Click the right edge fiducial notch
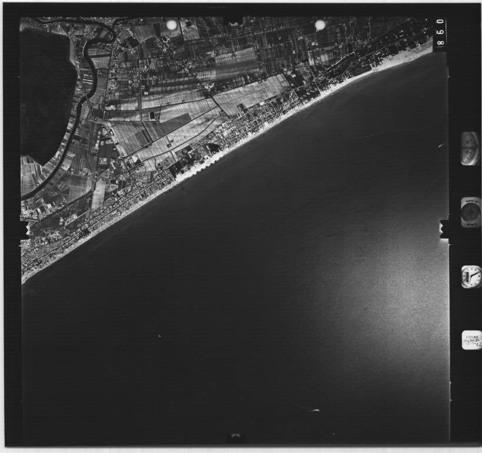This screenshot has height=453, width=482. 444,228
